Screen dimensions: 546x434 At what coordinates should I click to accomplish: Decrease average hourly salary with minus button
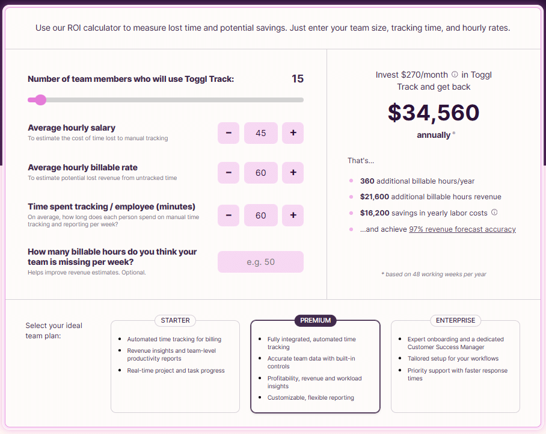coord(229,133)
